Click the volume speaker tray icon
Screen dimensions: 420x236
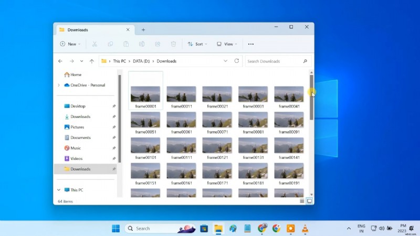point(382,229)
